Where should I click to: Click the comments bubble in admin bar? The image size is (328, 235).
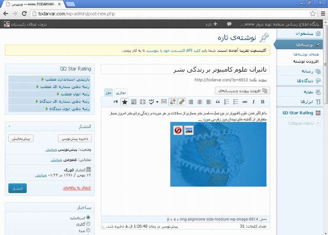tap(229, 24)
